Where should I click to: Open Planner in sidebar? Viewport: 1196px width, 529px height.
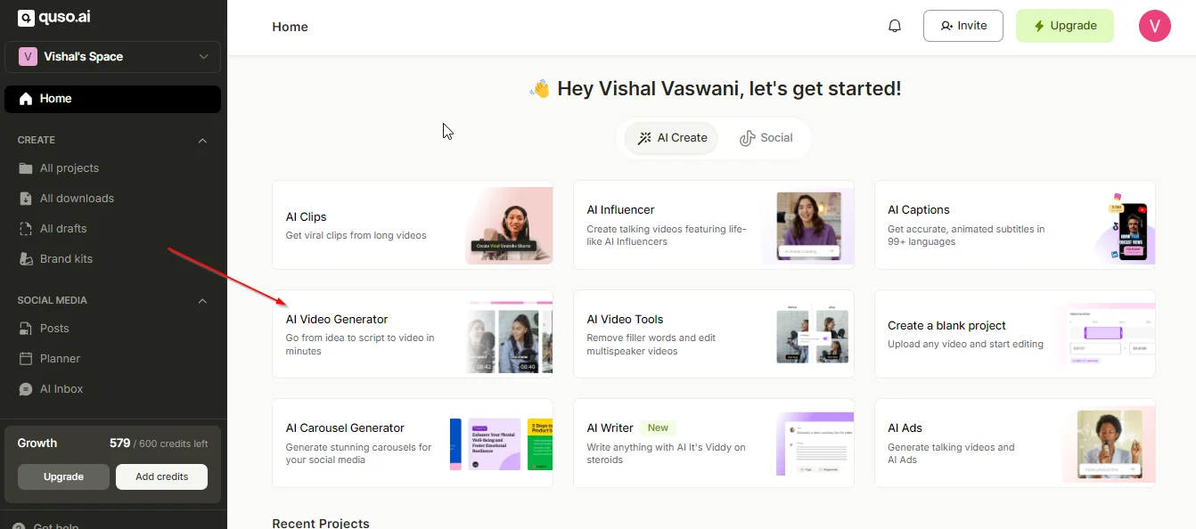[x=112, y=359]
